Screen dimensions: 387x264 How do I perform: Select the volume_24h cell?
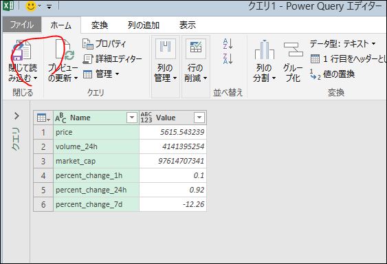pos(96,146)
